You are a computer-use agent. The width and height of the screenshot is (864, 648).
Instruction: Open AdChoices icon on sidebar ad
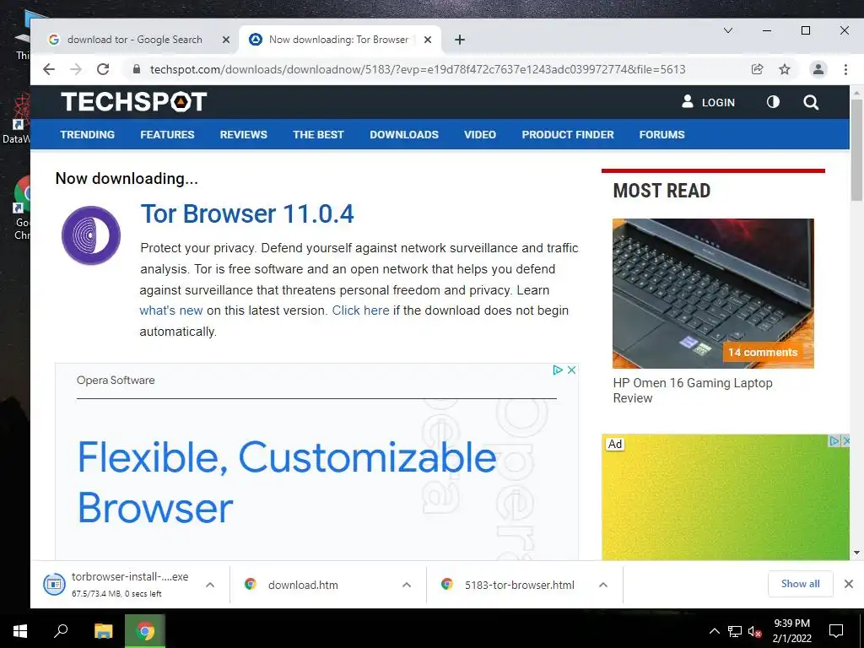(834, 440)
